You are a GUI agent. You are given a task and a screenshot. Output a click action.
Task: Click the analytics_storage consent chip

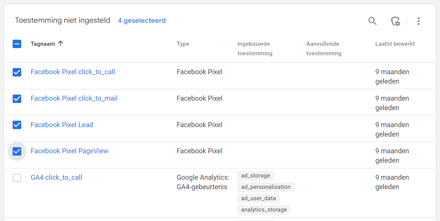264,210
